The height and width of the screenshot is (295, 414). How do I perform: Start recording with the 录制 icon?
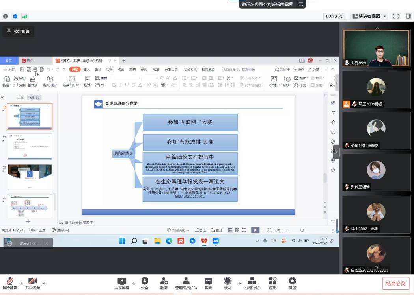coord(228,283)
